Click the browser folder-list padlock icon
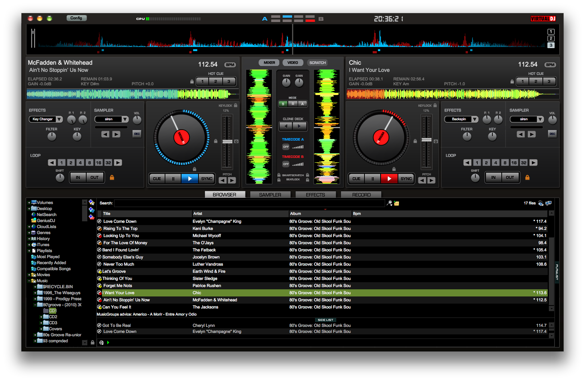This screenshot has width=585, height=381. point(93,342)
